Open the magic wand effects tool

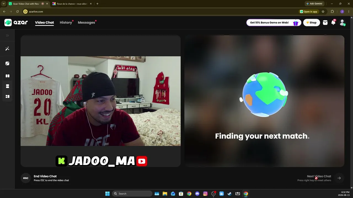7,49
